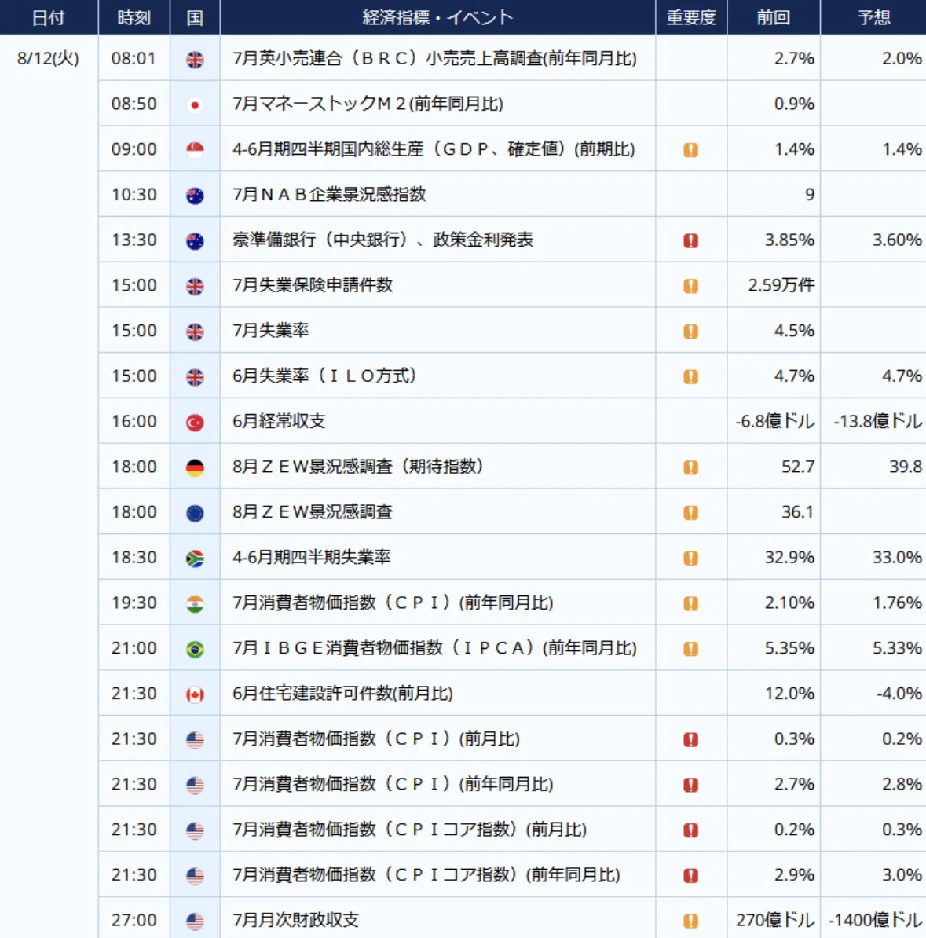Click red importance icon for core CPI (前年同月比)

tap(691, 875)
